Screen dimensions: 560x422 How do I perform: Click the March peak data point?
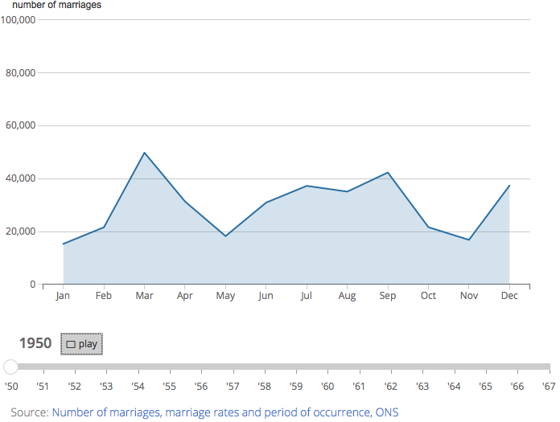coord(144,153)
